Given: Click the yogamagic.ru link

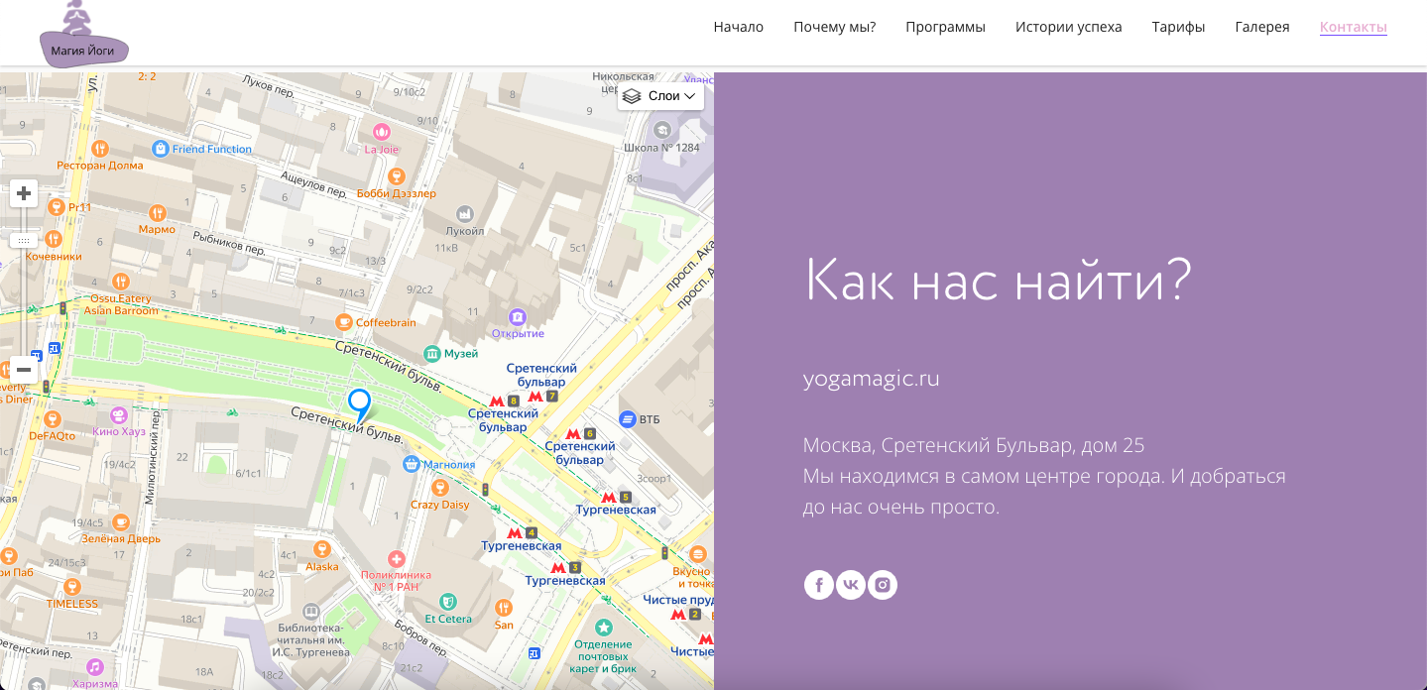Looking at the screenshot, I should [x=871, y=379].
